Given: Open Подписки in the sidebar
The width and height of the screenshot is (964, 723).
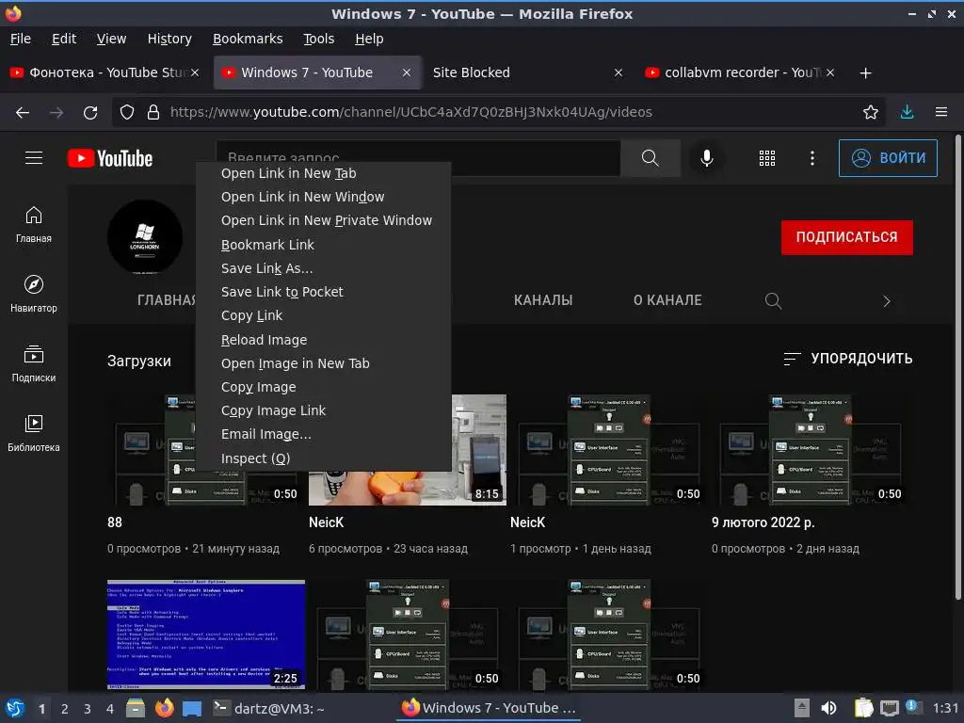Looking at the screenshot, I should [x=34, y=364].
